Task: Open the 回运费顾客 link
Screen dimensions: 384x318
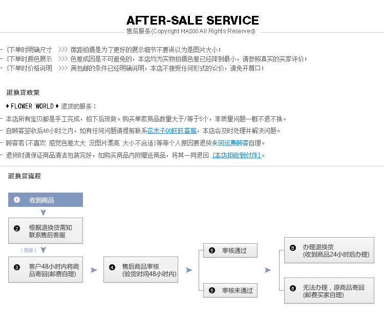Action: click(x=233, y=143)
